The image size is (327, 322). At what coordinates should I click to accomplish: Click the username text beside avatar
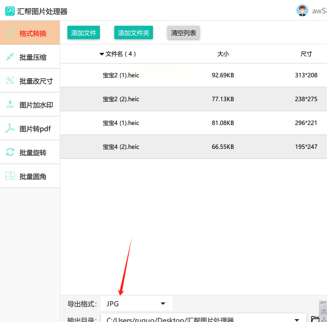(319, 11)
